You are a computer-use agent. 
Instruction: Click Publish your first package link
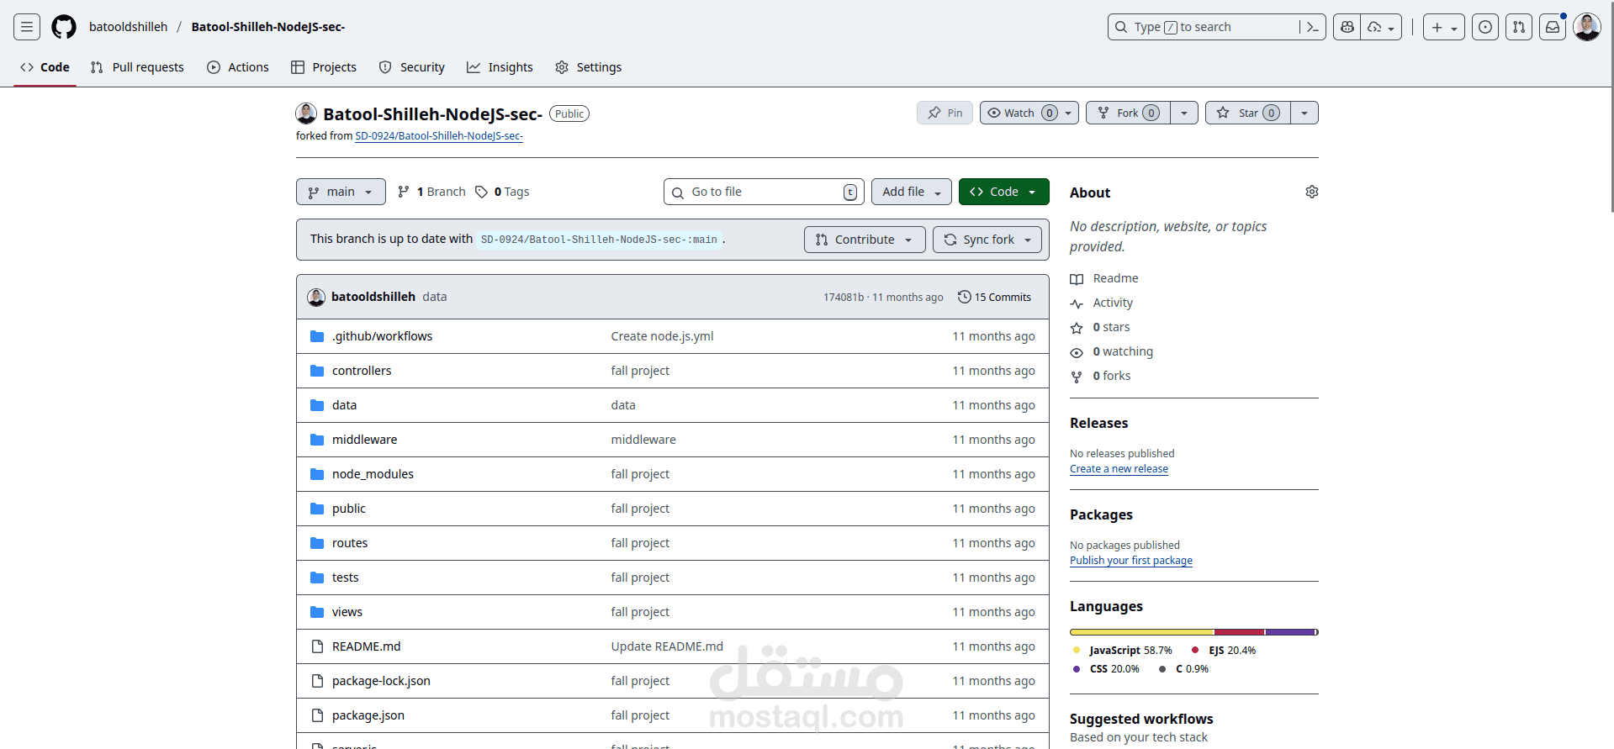tap(1131, 561)
